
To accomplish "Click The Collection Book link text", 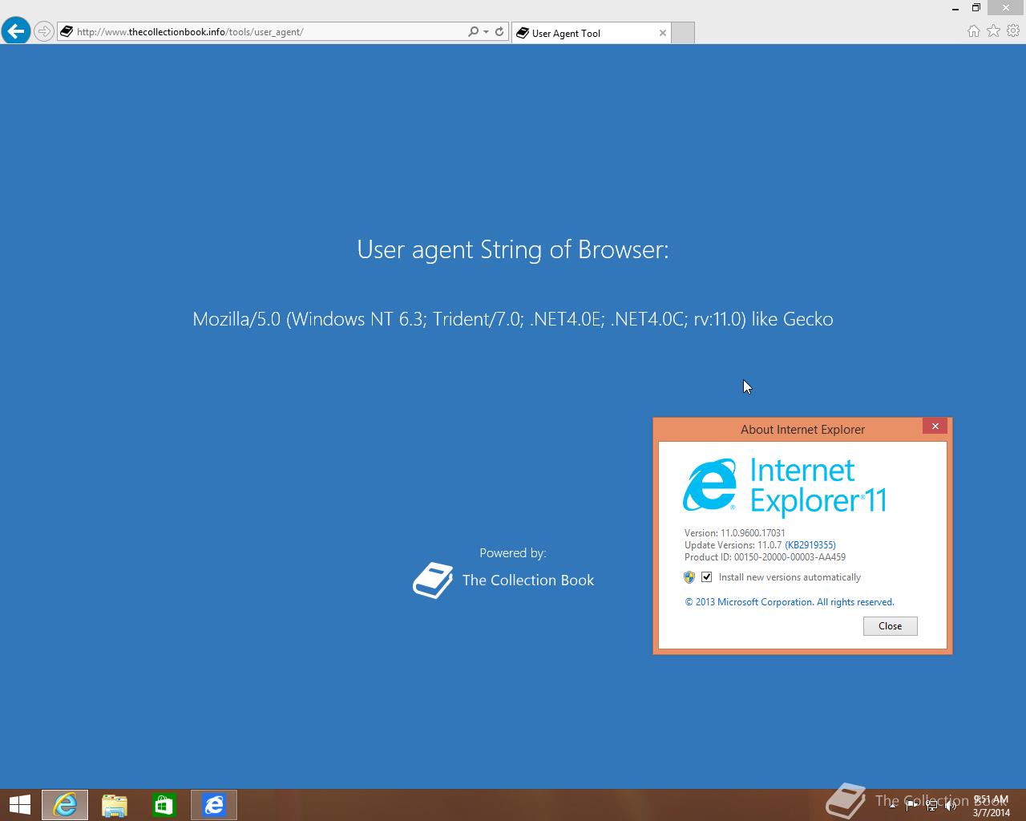I will (x=528, y=580).
